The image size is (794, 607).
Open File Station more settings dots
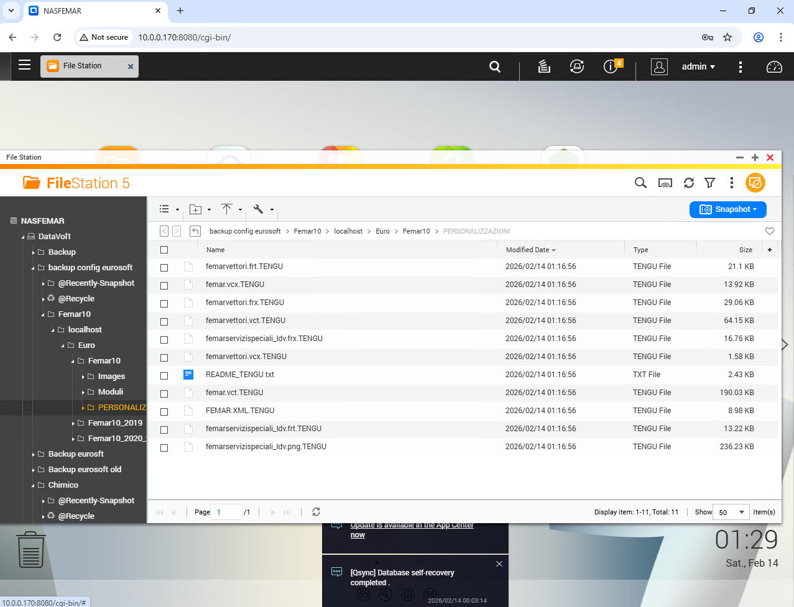[732, 183]
